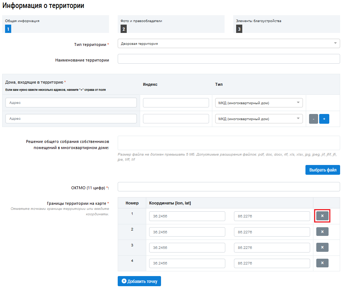Click the blue plus add-address button
Screen dimensions: 343x288
click(324, 119)
